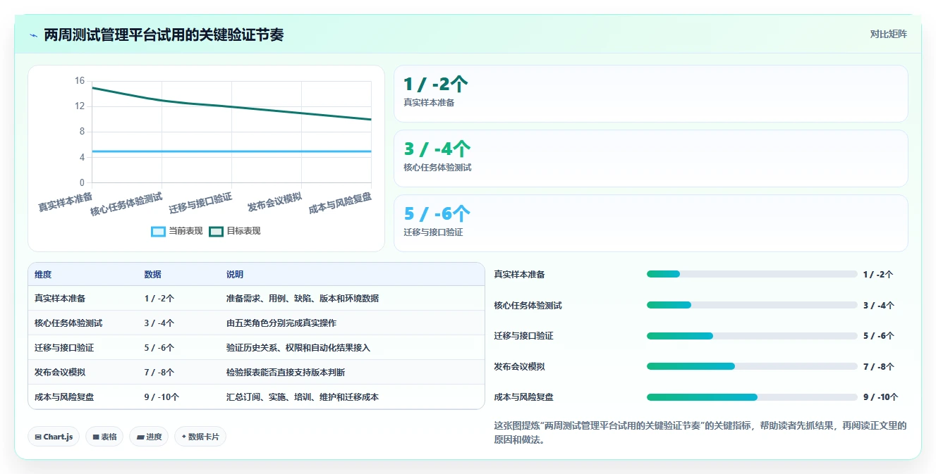This screenshot has height=474, width=936.
Task: Select the 5 / -6个 data card
Action: [650, 223]
